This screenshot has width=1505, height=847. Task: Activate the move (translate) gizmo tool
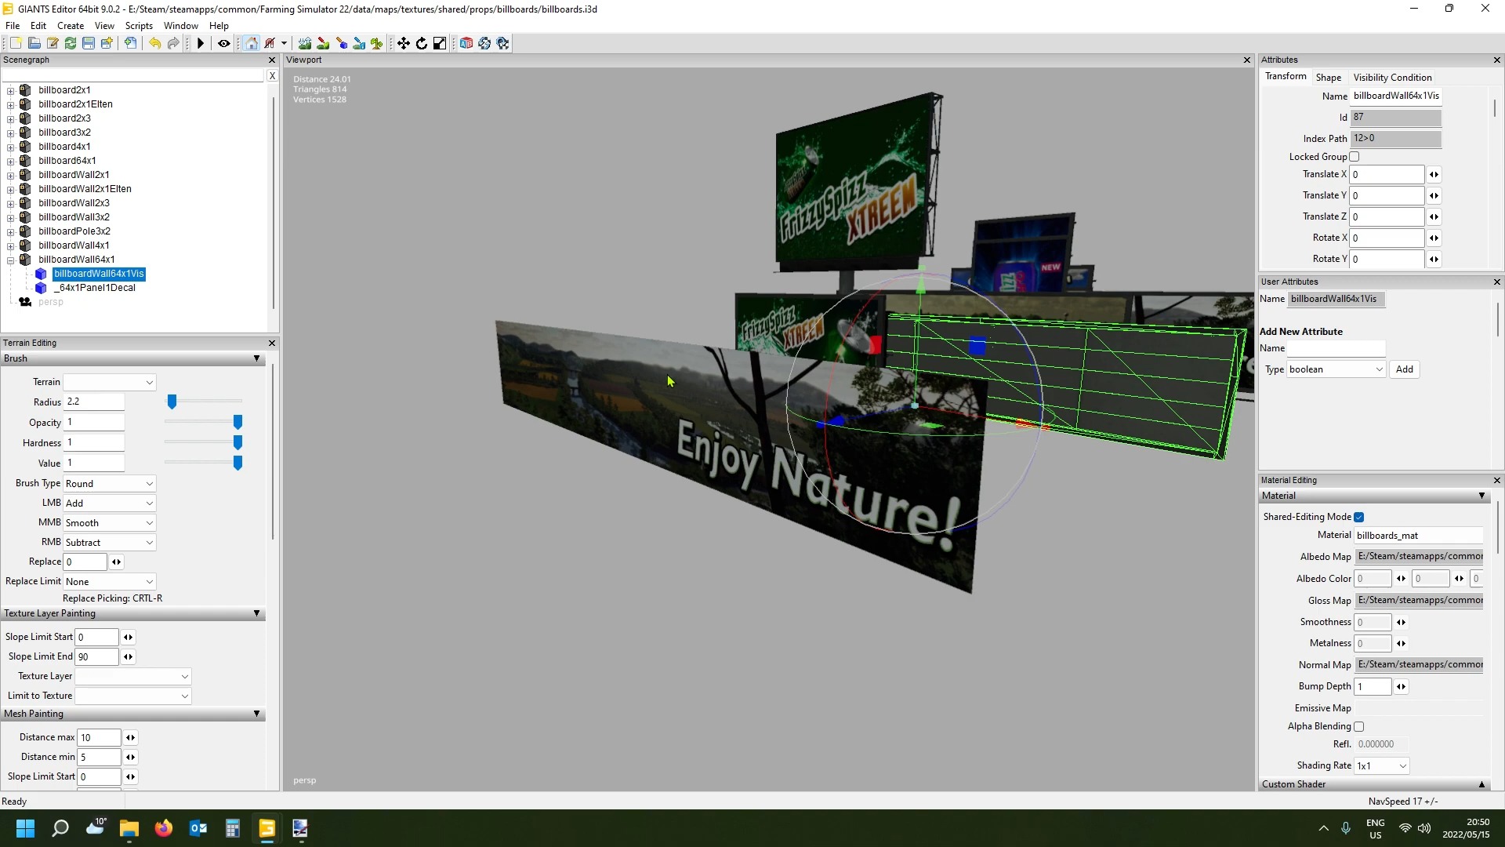tap(403, 43)
